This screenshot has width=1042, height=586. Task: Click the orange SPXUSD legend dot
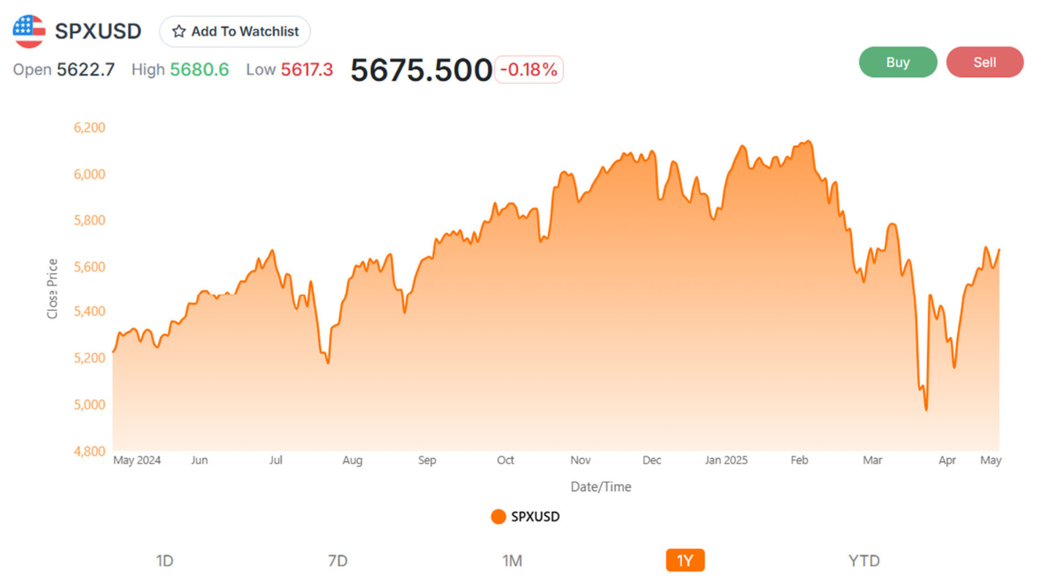[498, 517]
